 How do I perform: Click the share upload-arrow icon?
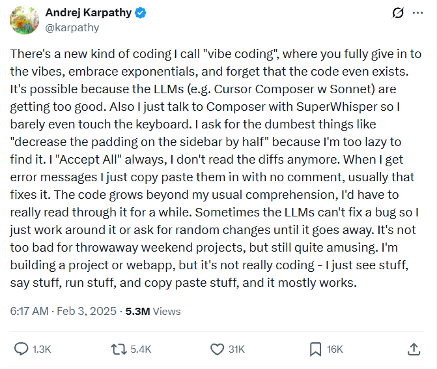pyautogui.click(x=414, y=349)
